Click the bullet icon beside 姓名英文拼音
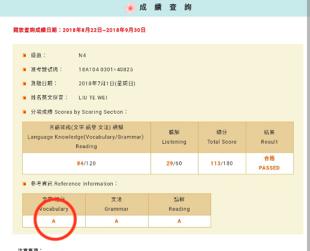This screenshot has height=251, width=310. tap(25, 98)
